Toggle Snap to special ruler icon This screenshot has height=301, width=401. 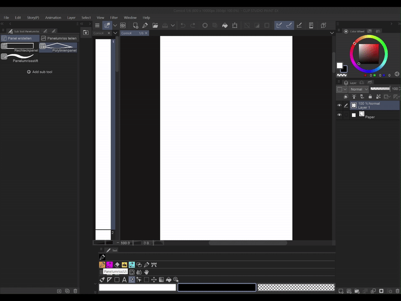(289, 26)
